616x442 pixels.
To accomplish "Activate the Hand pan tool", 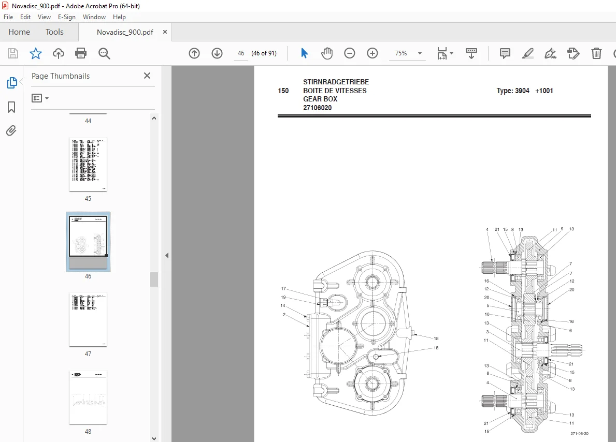I will (327, 53).
